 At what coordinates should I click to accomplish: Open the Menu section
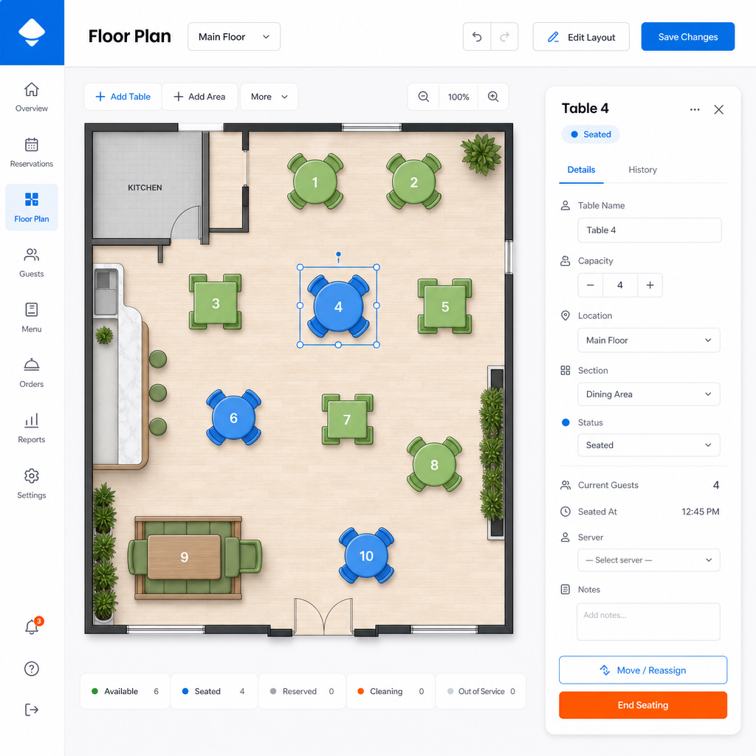pos(31,318)
